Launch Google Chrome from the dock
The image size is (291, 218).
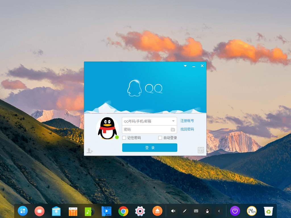pyautogui.click(x=123, y=211)
